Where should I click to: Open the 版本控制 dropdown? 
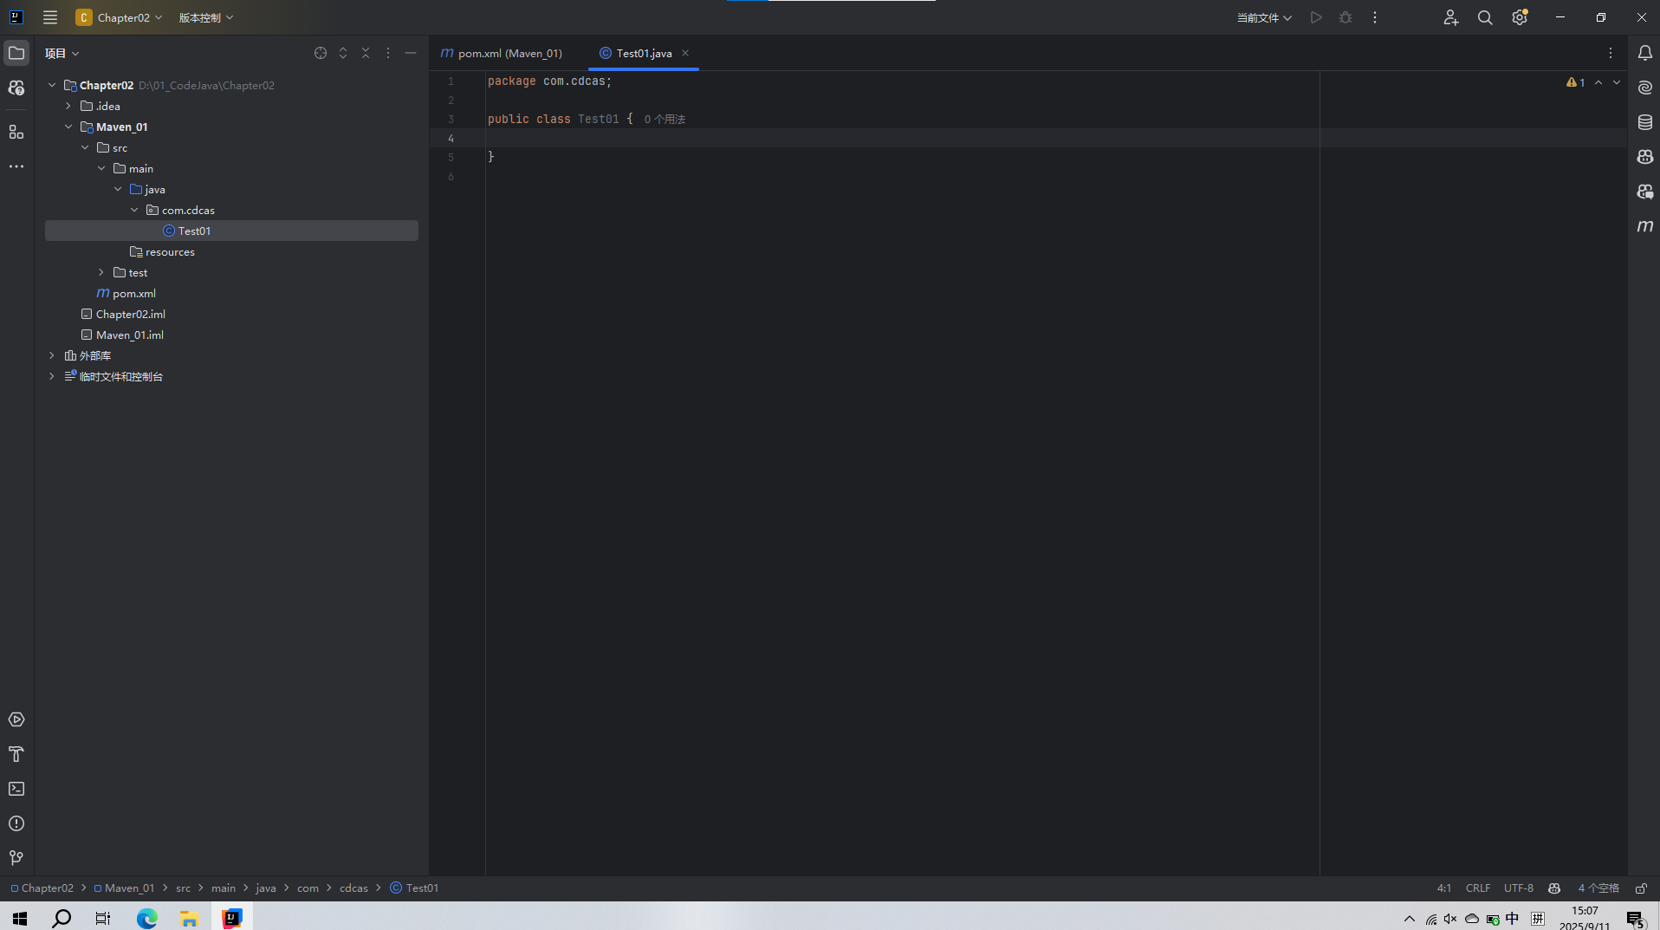206,17
